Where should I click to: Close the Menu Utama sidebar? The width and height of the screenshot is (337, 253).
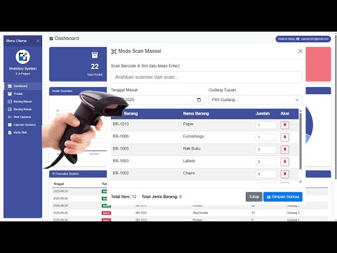pos(38,41)
